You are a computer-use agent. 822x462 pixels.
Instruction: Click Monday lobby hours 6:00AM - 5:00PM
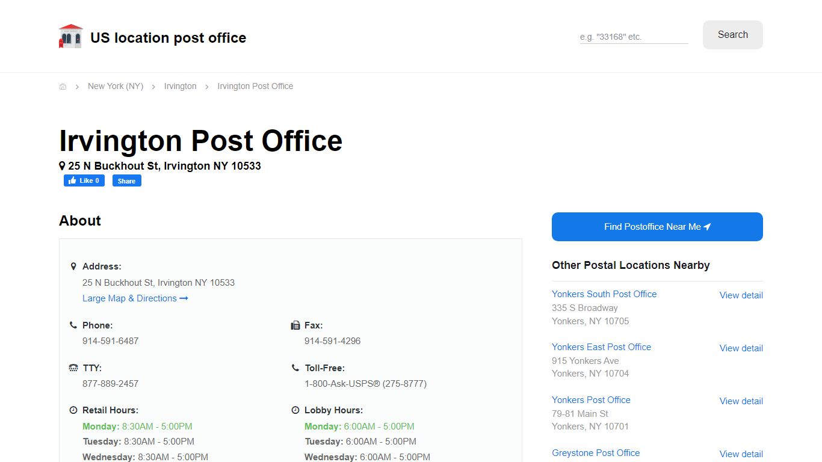point(359,427)
